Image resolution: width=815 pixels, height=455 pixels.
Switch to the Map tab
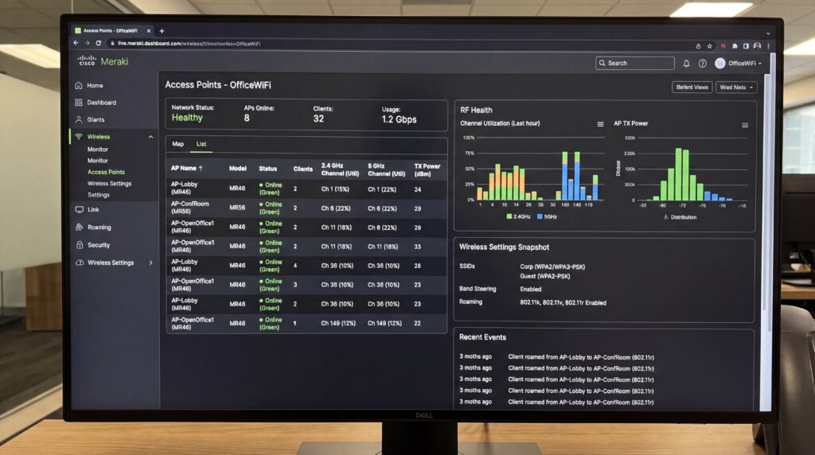[x=177, y=144]
